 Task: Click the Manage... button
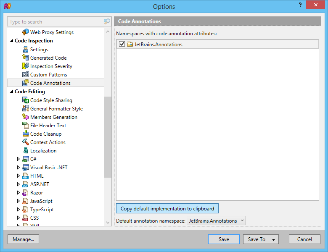23,239
